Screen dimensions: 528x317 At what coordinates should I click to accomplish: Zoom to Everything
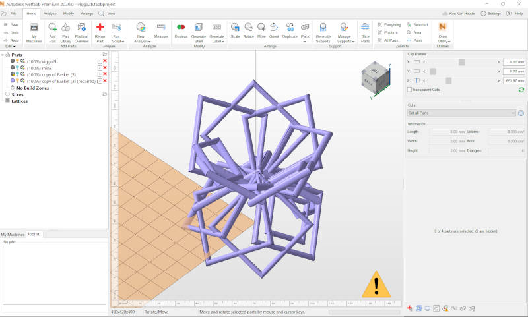(389, 25)
